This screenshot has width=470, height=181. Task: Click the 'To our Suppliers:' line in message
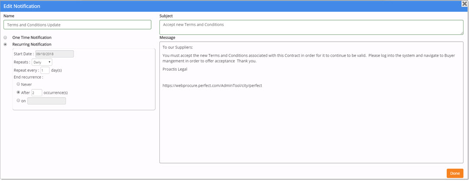pos(178,47)
